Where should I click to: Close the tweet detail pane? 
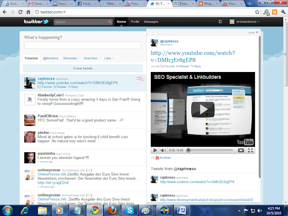[253, 32]
